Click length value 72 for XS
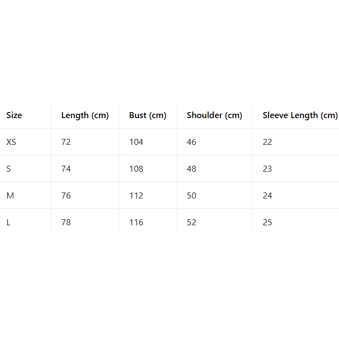The height and width of the screenshot is (339, 339). click(x=66, y=142)
